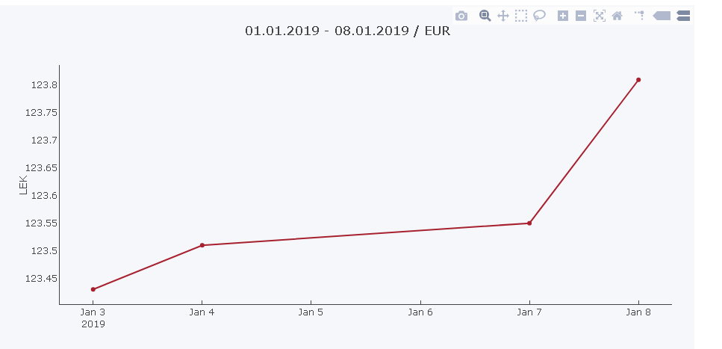
Task: Click the Jan 7 data point
Action: 529,223
